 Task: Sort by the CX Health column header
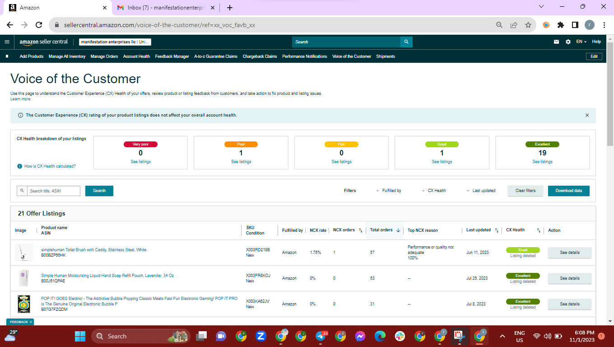click(x=523, y=230)
